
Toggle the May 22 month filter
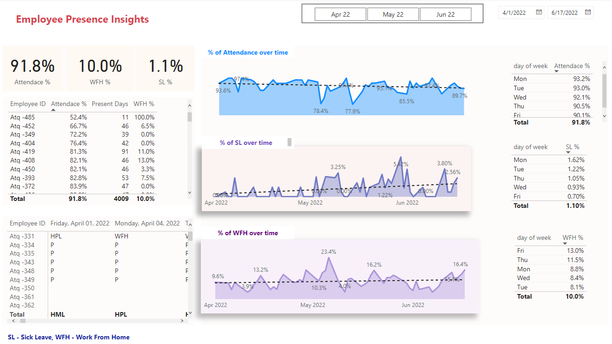point(393,14)
